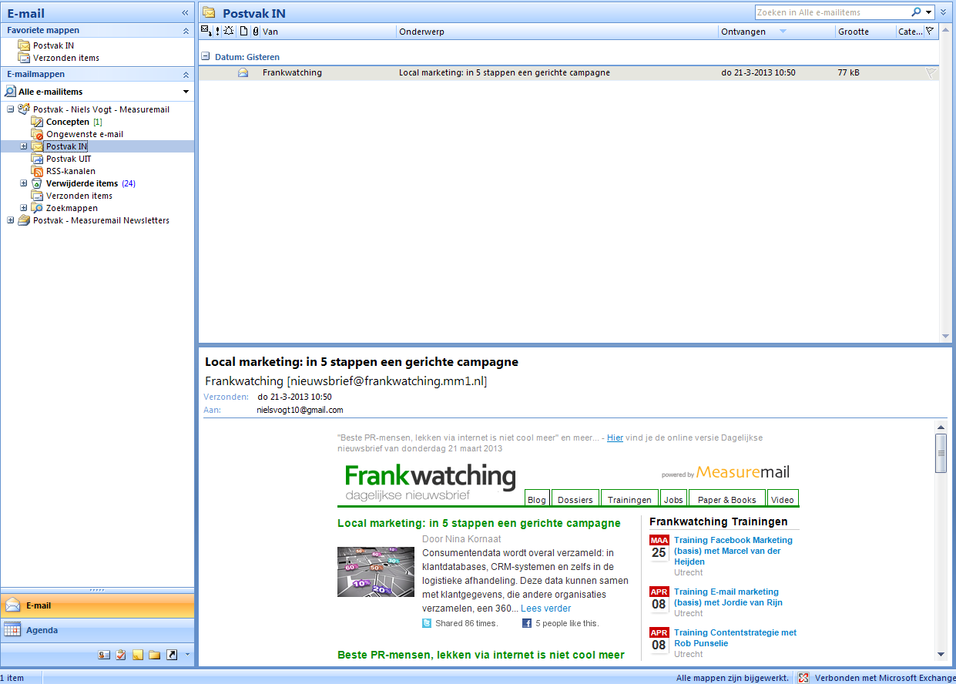This screenshot has width=956, height=684.
Task: Open the Trainingen tab in the newsletter
Action: [x=629, y=499]
